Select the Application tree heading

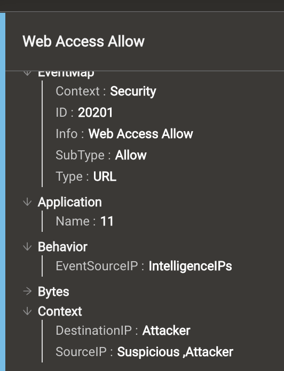point(70,203)
